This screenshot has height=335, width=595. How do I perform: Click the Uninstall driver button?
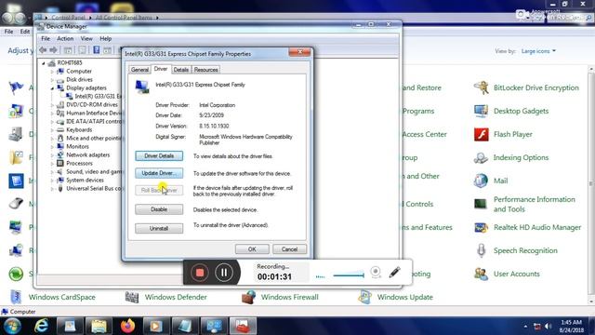point(159,228)
